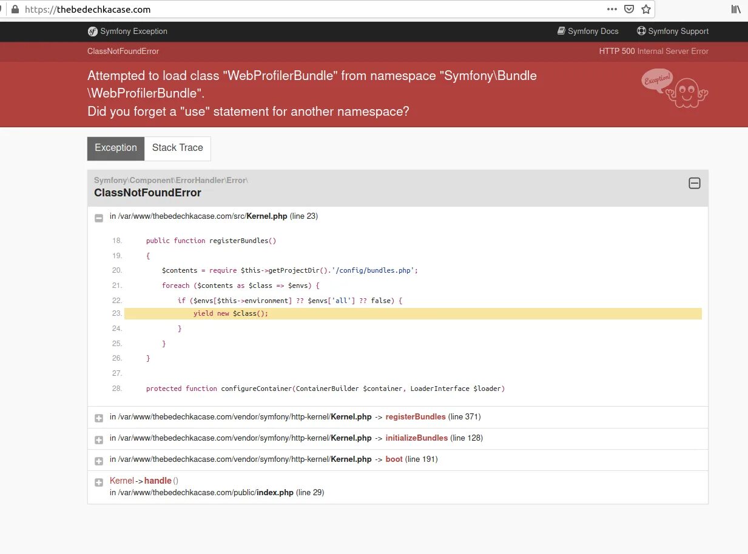
Task: Expand the Kernel boot line 191 trace
Action: point(99,461)
